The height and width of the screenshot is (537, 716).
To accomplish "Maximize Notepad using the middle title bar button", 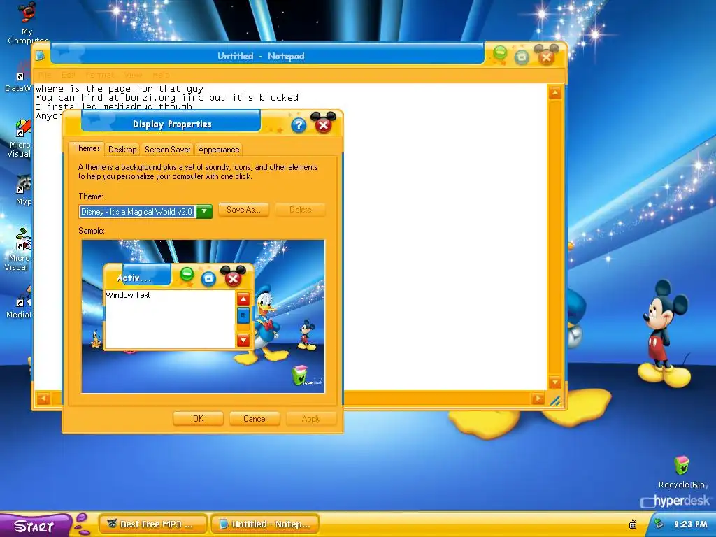I will pos(522,57).
